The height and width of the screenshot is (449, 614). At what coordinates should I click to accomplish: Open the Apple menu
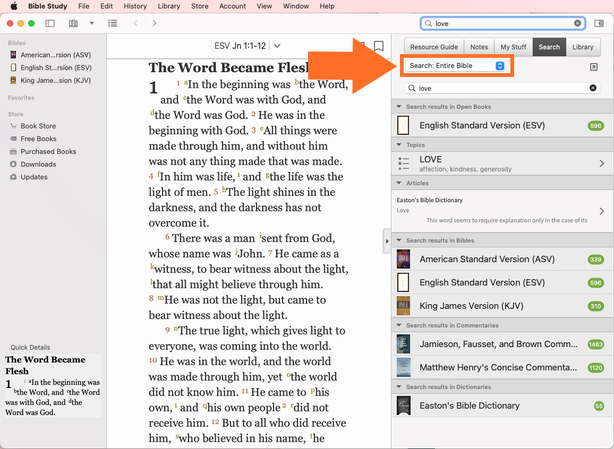coord(14,6)
